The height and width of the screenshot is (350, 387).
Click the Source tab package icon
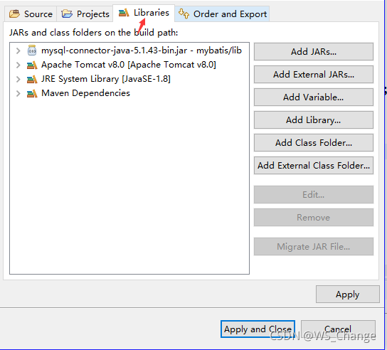point(14,14)
